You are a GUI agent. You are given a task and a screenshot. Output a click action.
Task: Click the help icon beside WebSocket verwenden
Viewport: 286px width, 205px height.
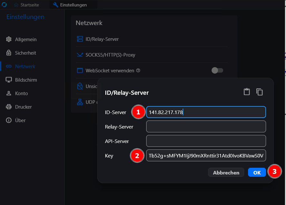click(138, 70)
